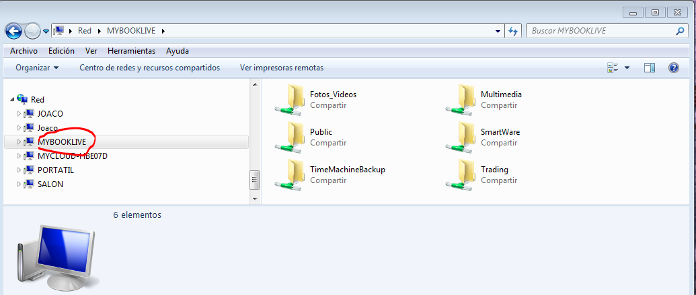
Task: Toggle the preview pane icon
Action: pyautogui.click(x=650, y=68)
